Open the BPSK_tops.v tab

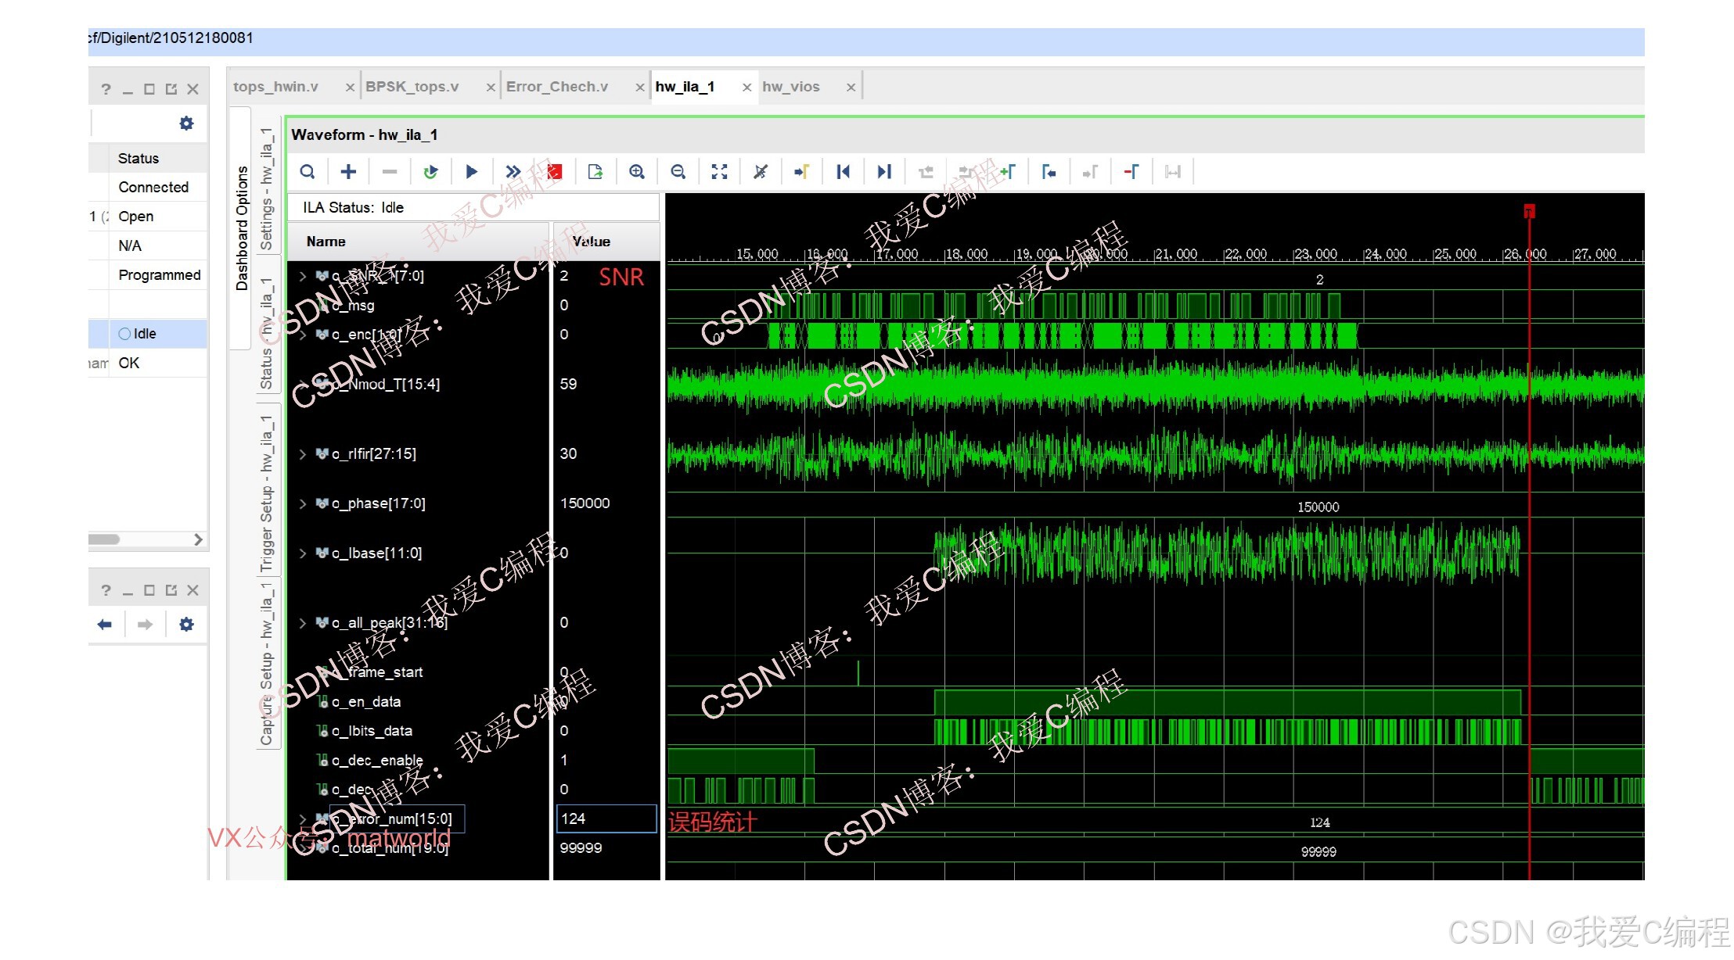(412, 87)
